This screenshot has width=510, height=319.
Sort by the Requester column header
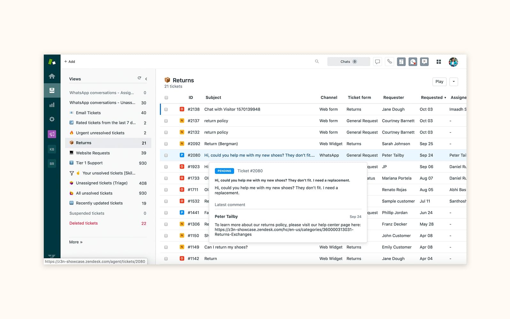393,98
